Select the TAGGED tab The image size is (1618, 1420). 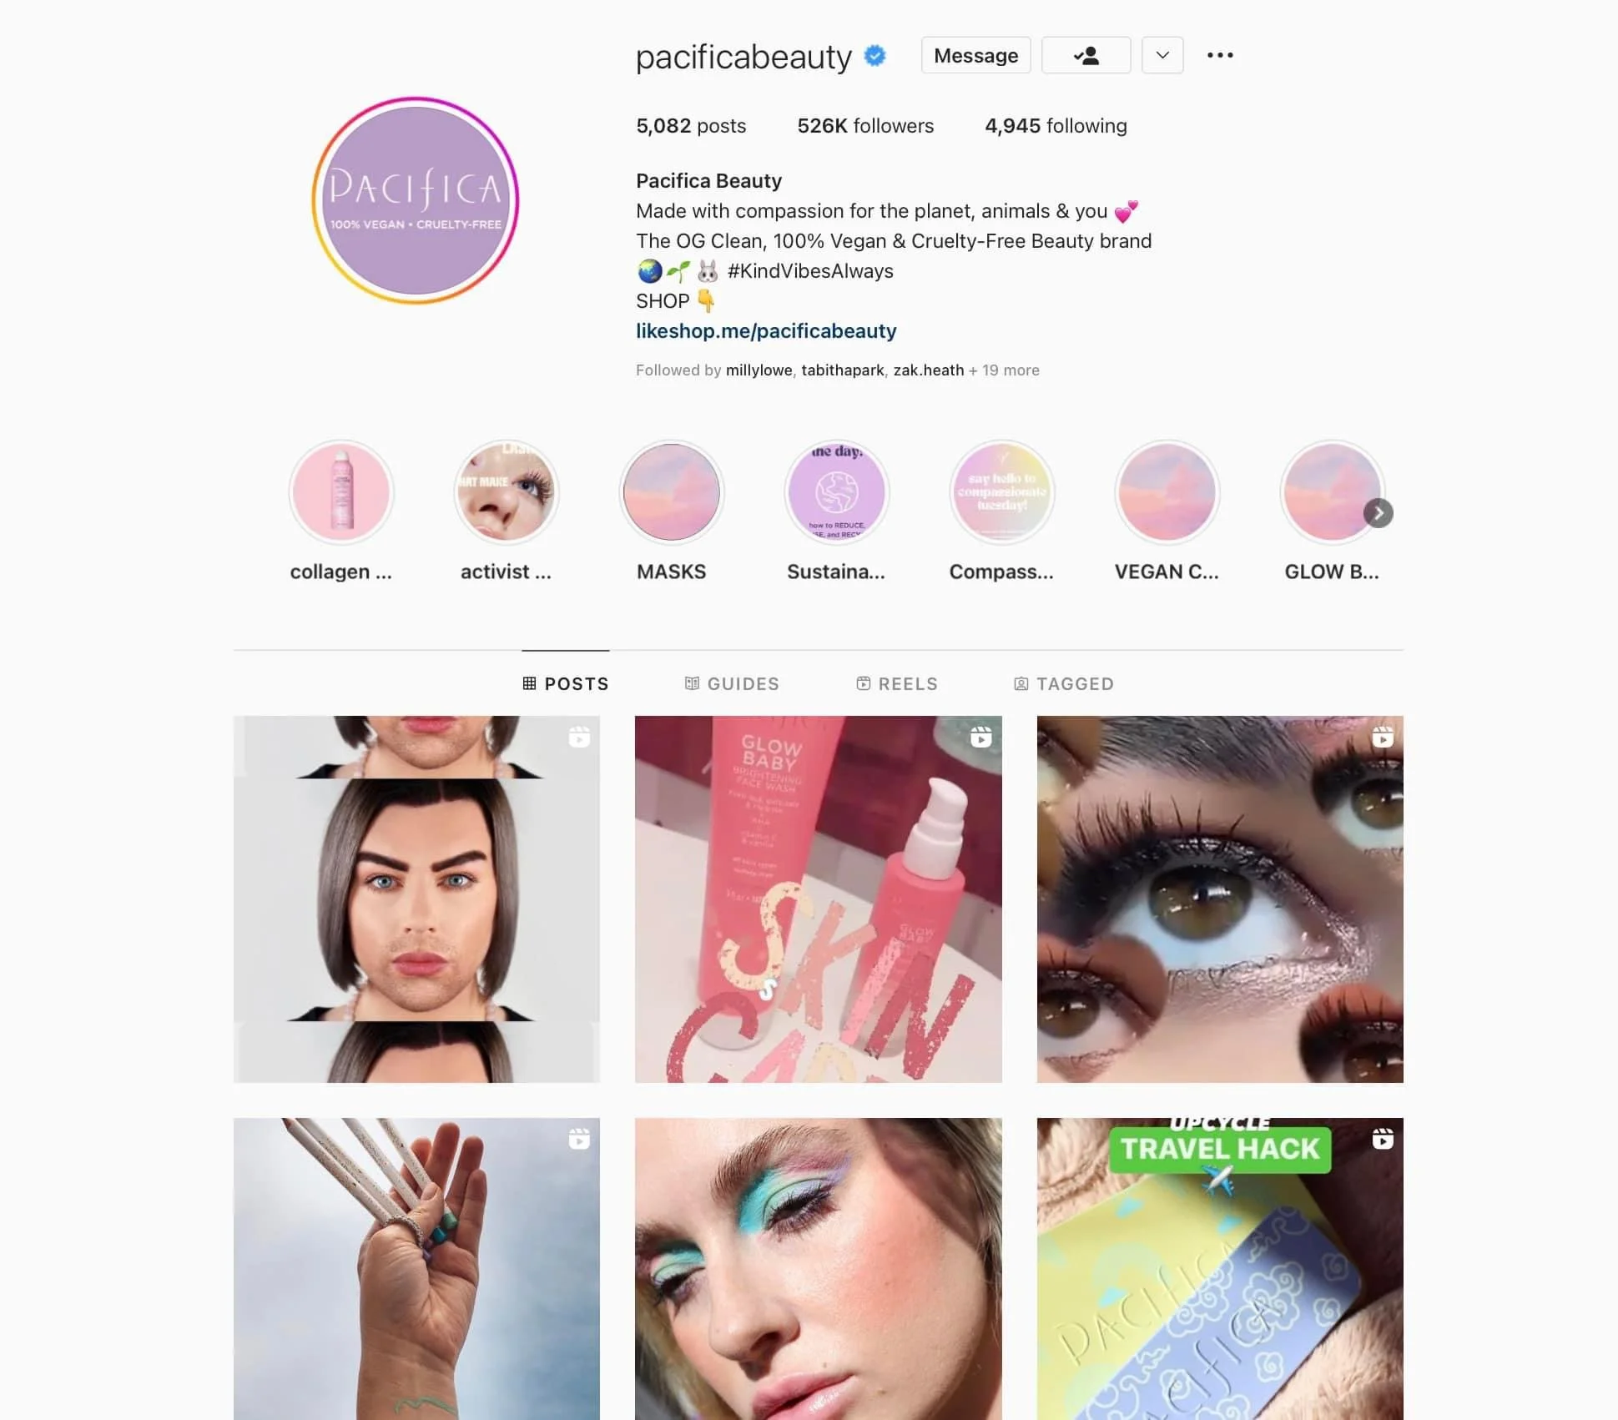[x=1064, y=684]
